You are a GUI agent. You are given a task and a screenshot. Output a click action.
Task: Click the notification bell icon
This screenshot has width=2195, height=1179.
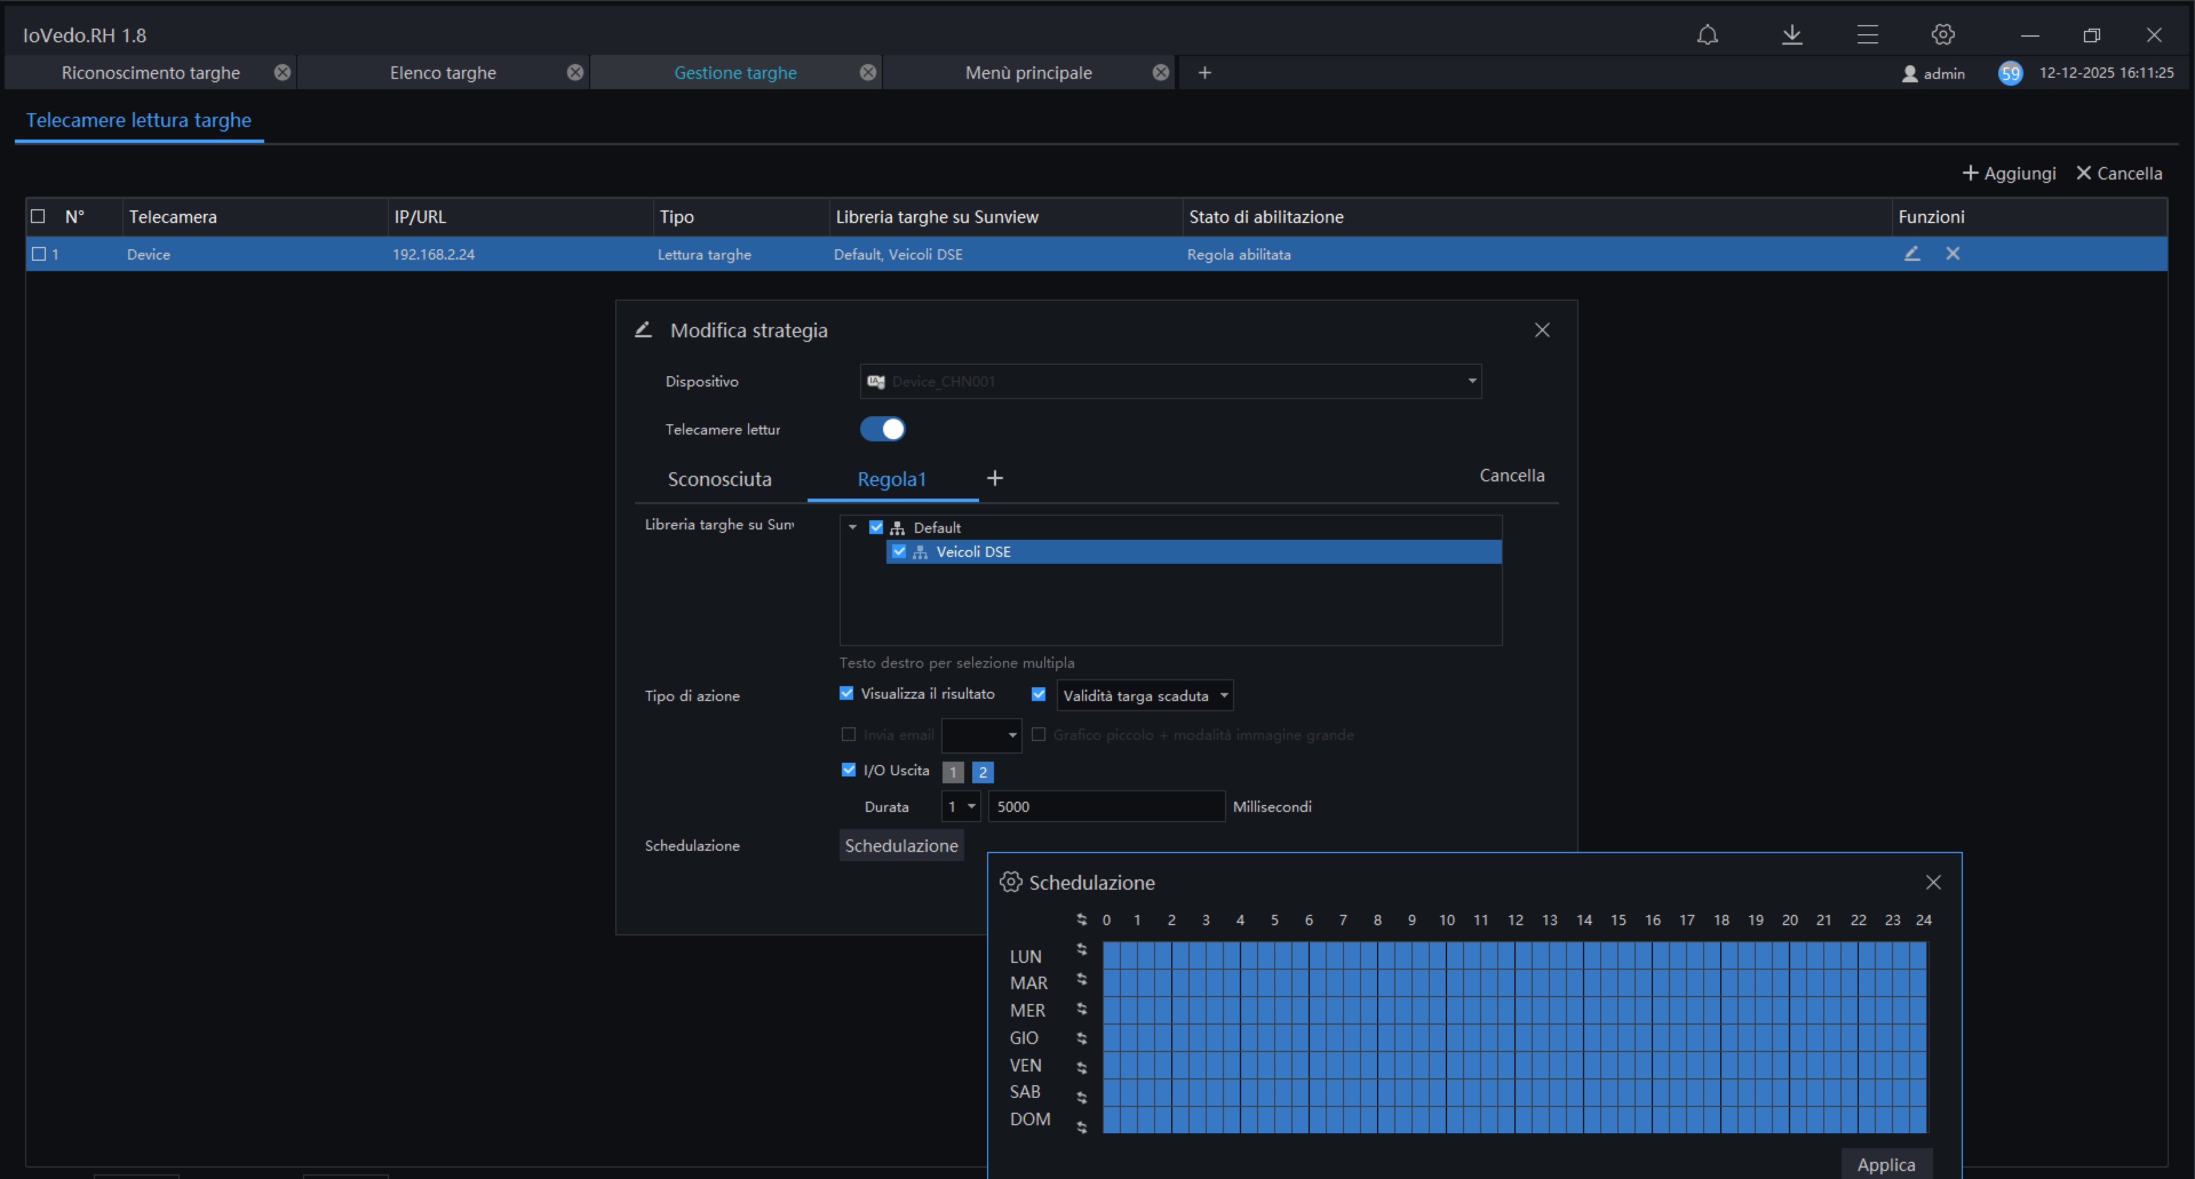tap(1707, 35)
